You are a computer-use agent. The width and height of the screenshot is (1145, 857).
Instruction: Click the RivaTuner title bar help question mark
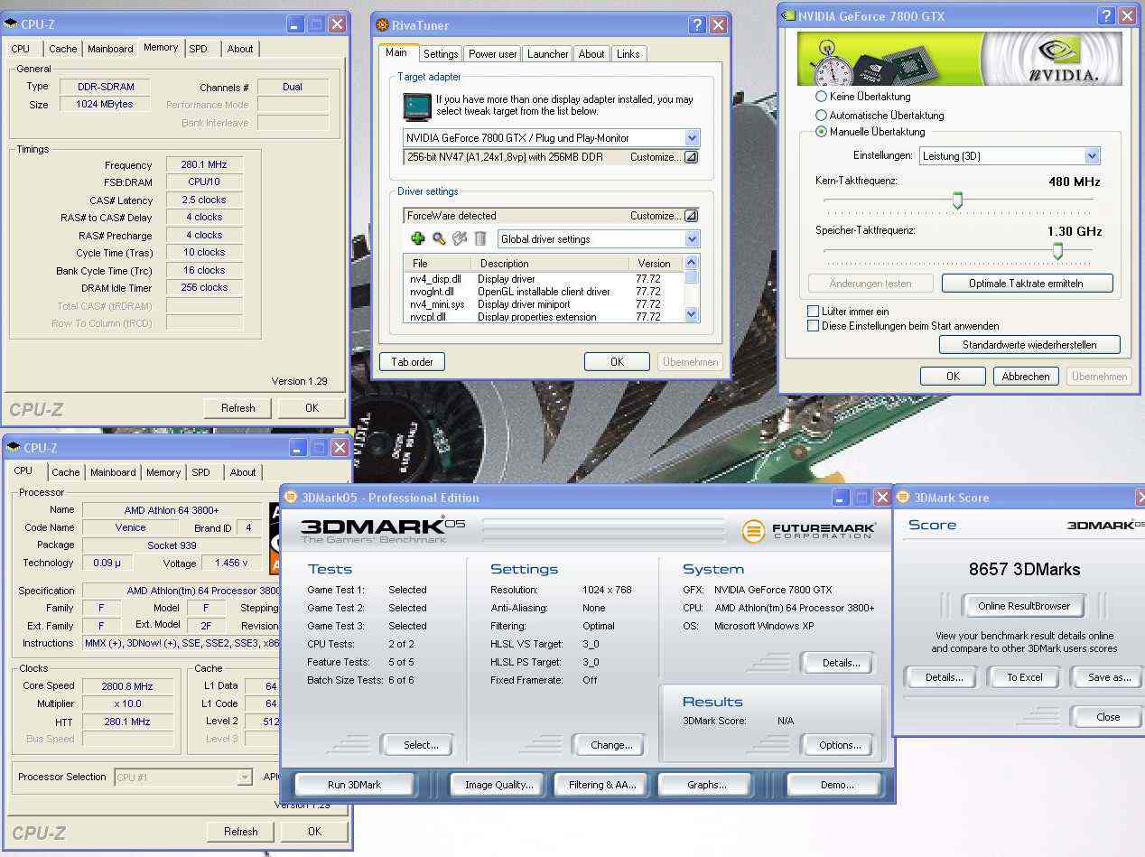(697, 25)
